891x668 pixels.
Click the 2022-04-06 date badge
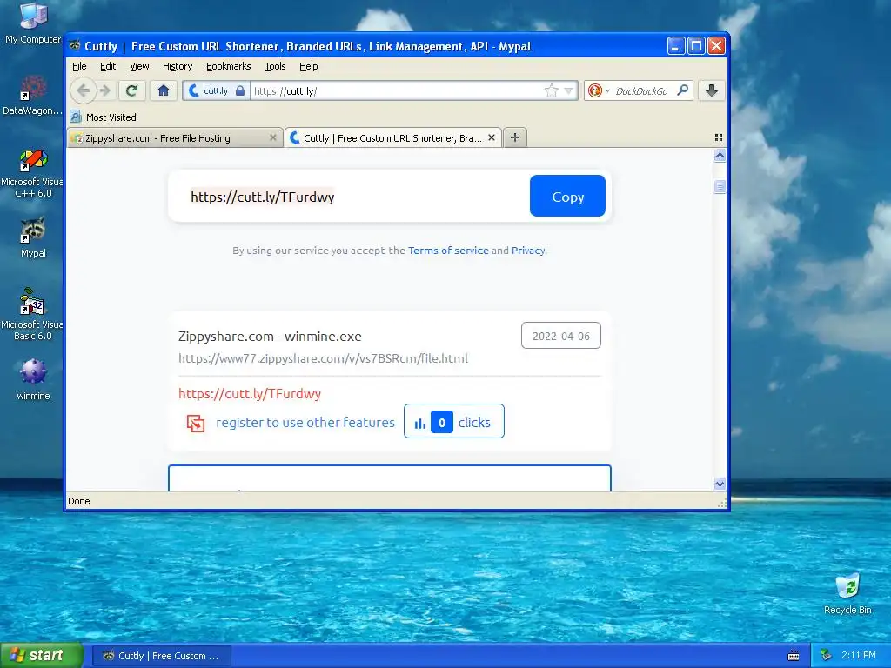[x=561, y=336]
